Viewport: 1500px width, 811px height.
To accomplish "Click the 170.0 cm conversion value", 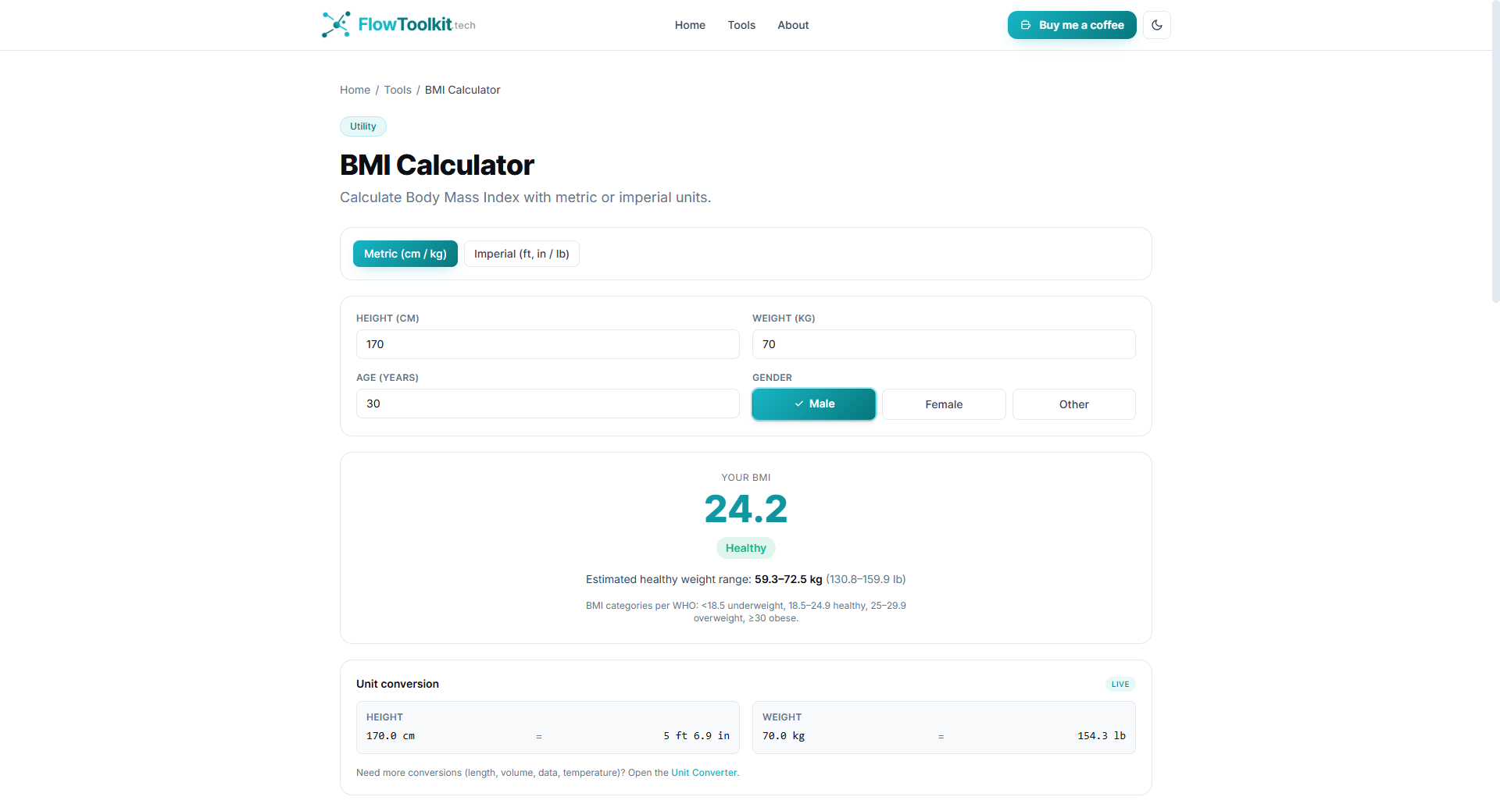I will tap(391, 736).
